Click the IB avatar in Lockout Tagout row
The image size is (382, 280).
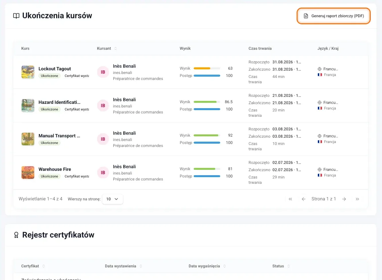(x=103, y=72)
